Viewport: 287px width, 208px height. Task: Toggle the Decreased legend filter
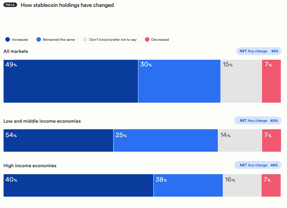point(157,40)
